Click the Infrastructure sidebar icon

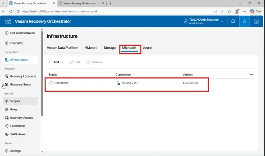tap(7, 59)
